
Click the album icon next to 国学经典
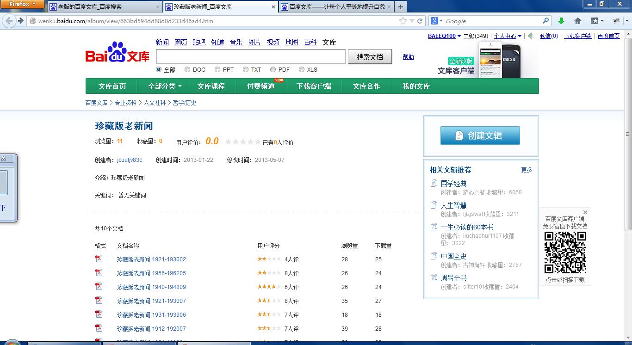[434, 183]
